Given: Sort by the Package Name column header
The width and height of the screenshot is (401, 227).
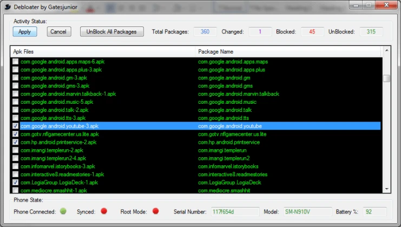Looking at the screenshot, I should point(287,51).
